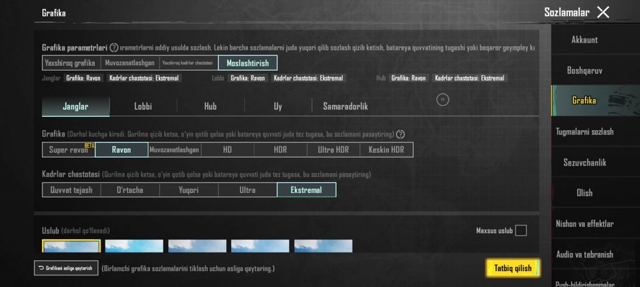Click Hub 'Kadrlar chastotasi: Ekstremal' tag
The height and width of the screenshot is (287, 640).
470,78
